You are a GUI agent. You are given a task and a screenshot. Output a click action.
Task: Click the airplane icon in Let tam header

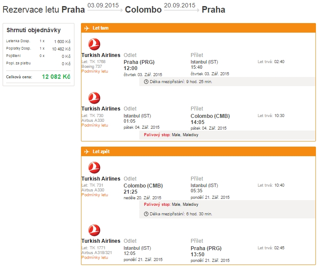87,28
